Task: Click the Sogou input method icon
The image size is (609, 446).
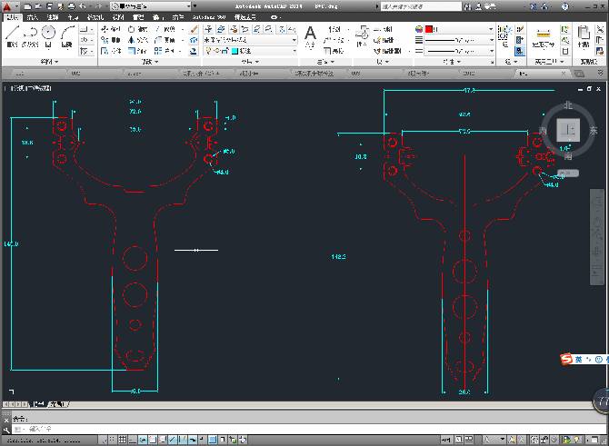Action: click(x=566, y=360)
